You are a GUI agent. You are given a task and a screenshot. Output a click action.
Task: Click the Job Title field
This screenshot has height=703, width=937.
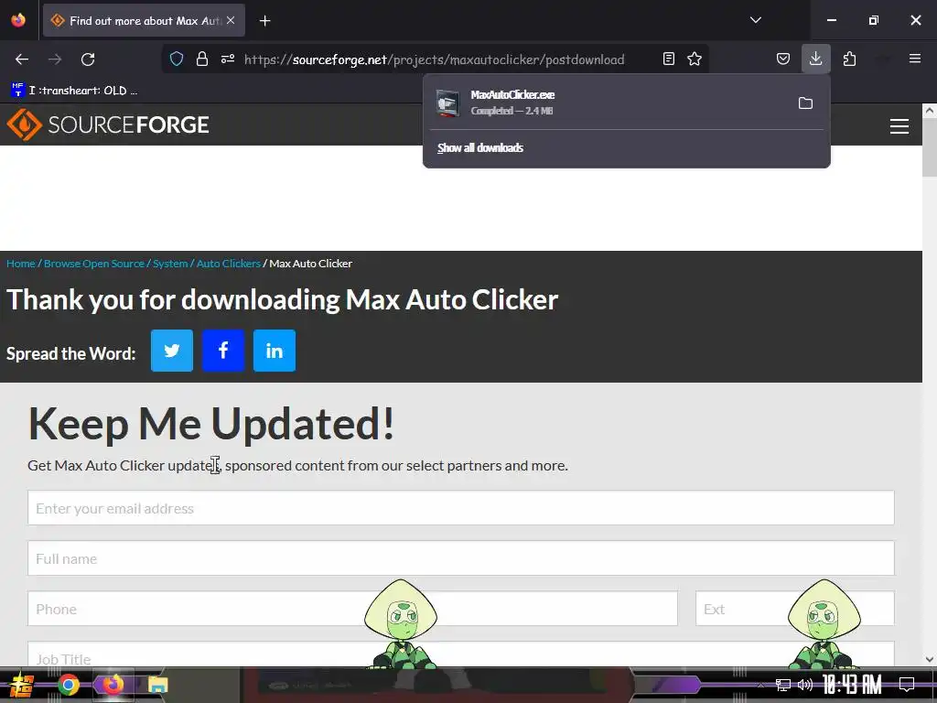[x=461, y=654]
